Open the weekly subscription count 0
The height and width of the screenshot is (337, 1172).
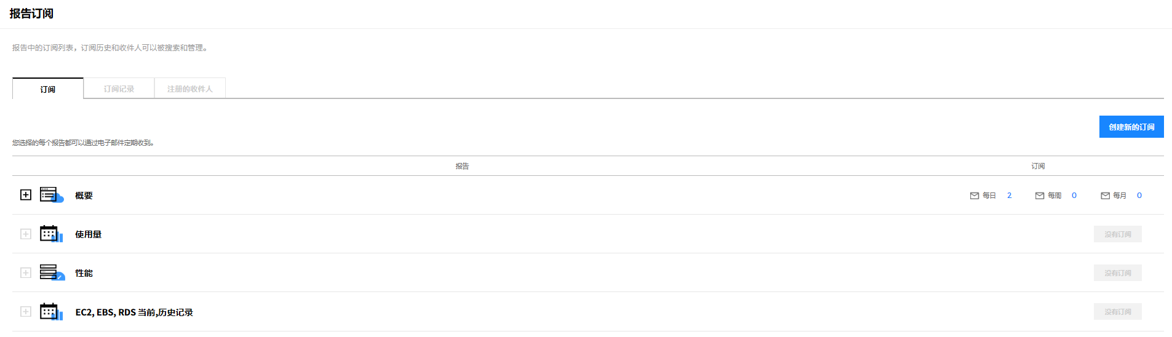(x=1074, y=196)
